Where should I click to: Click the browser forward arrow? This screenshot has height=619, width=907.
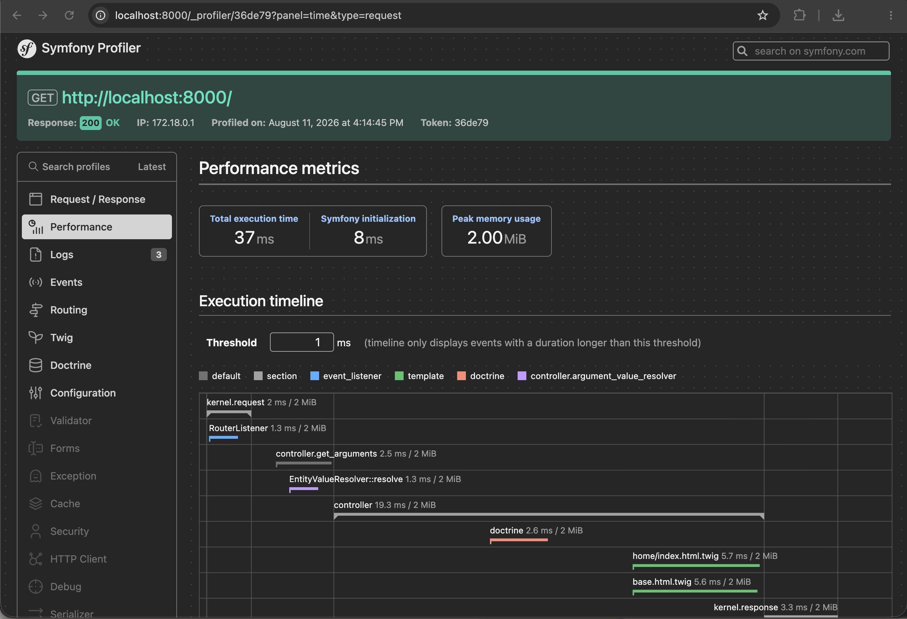tap(43, 15)
